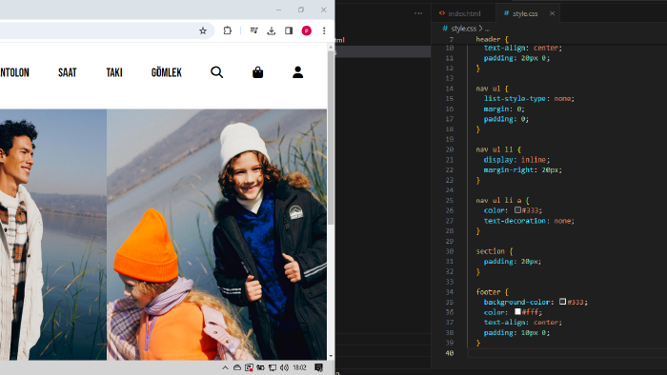
Task: Open the shopping bag icon on the webpage
Action: pyautogui.click(x=258, y=72)
